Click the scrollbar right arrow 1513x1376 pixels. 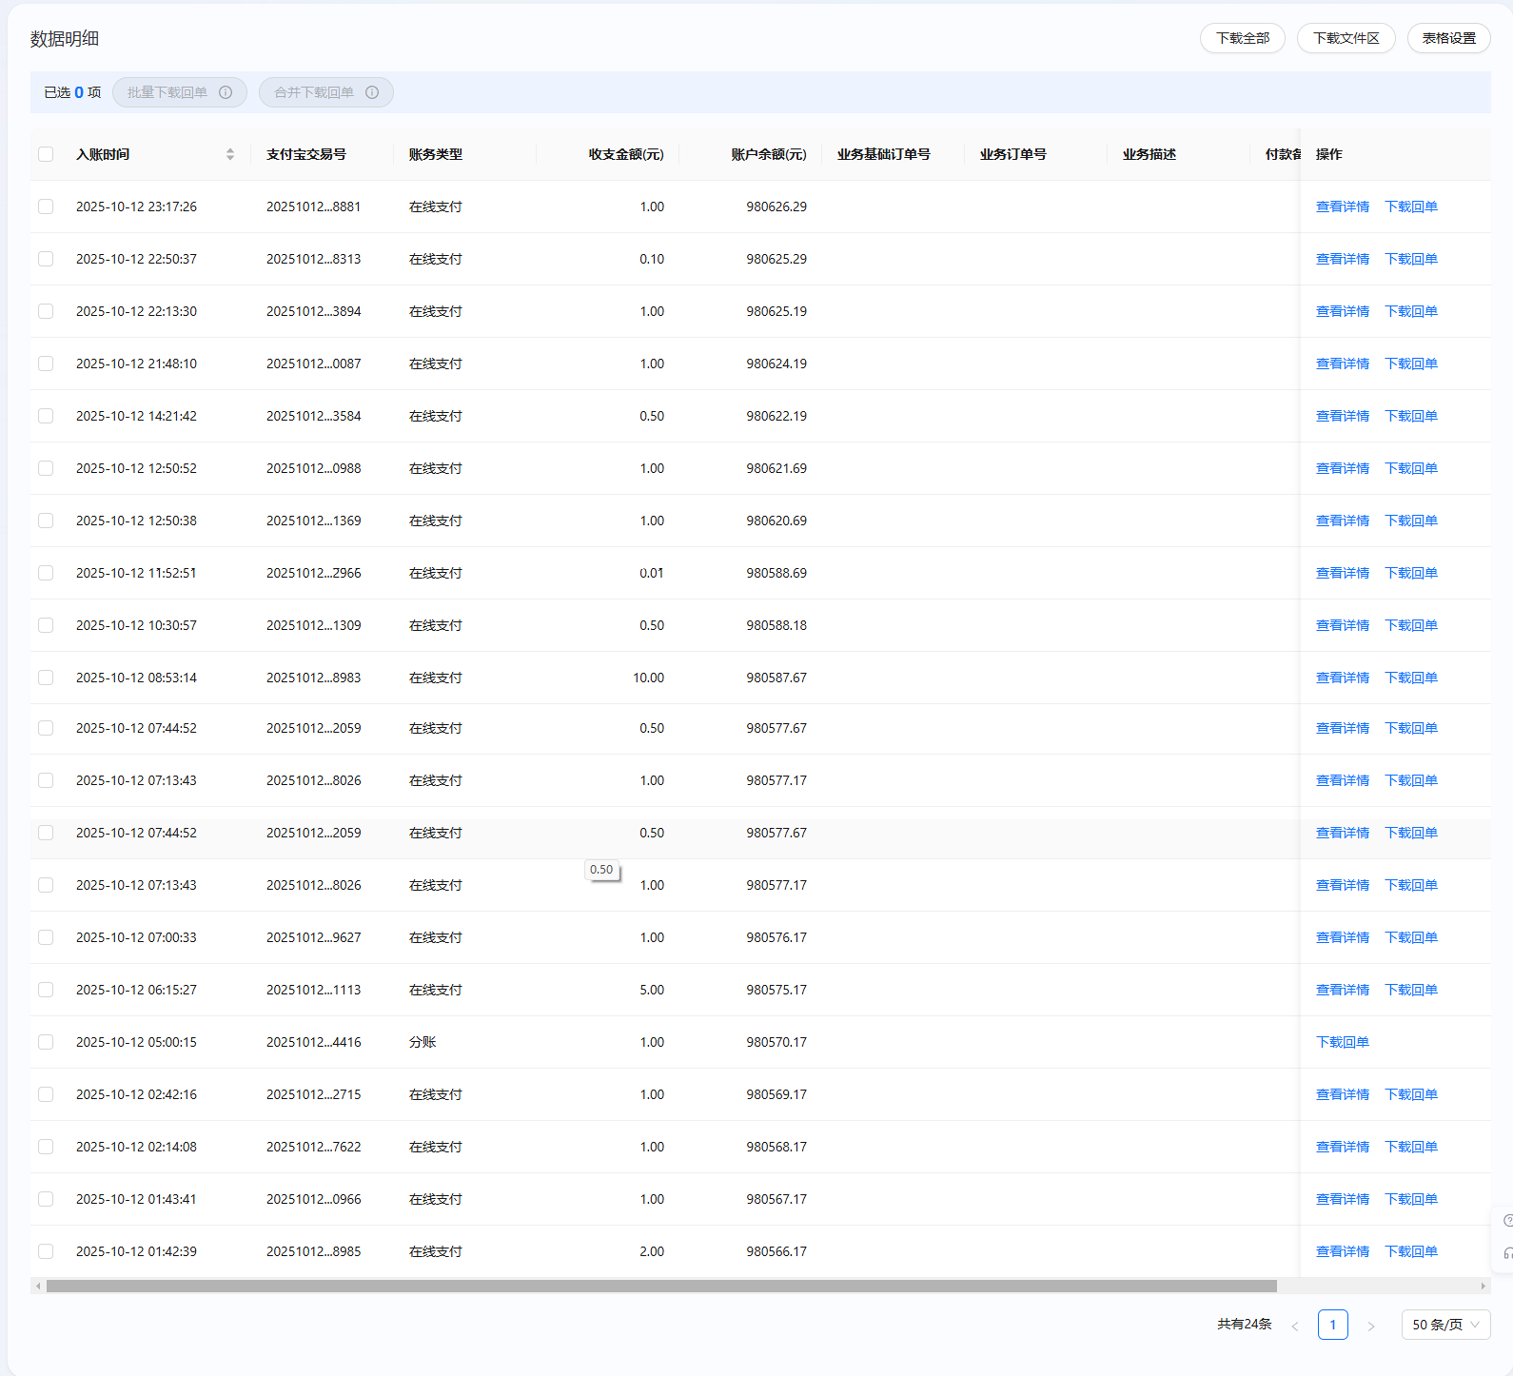pyautogui.click(x=1483, y=1287)
